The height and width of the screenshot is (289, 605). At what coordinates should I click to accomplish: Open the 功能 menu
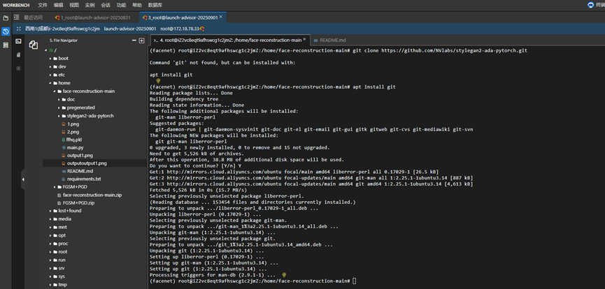(x=121, y=5)
